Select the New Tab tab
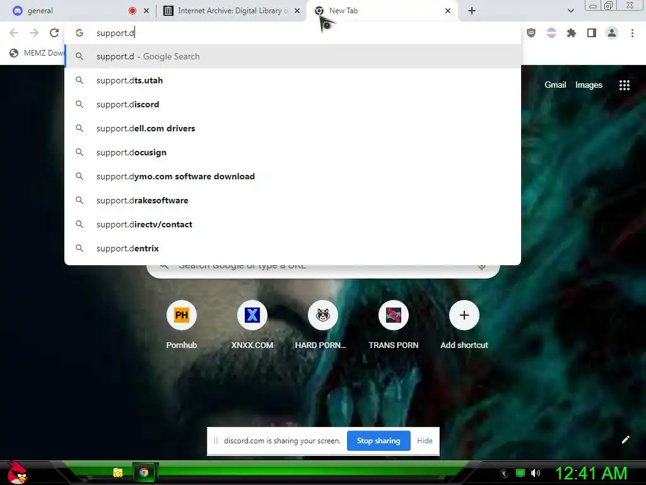This screenshot has height=485, width=646. pyautogui.click(x=381, y=11)
